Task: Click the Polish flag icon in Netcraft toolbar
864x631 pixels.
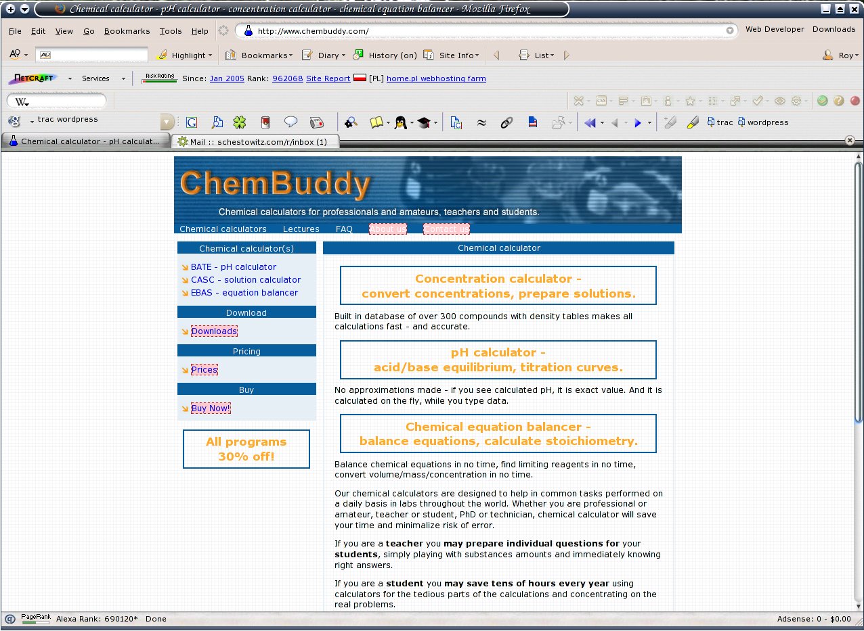Action: (361, 78)
